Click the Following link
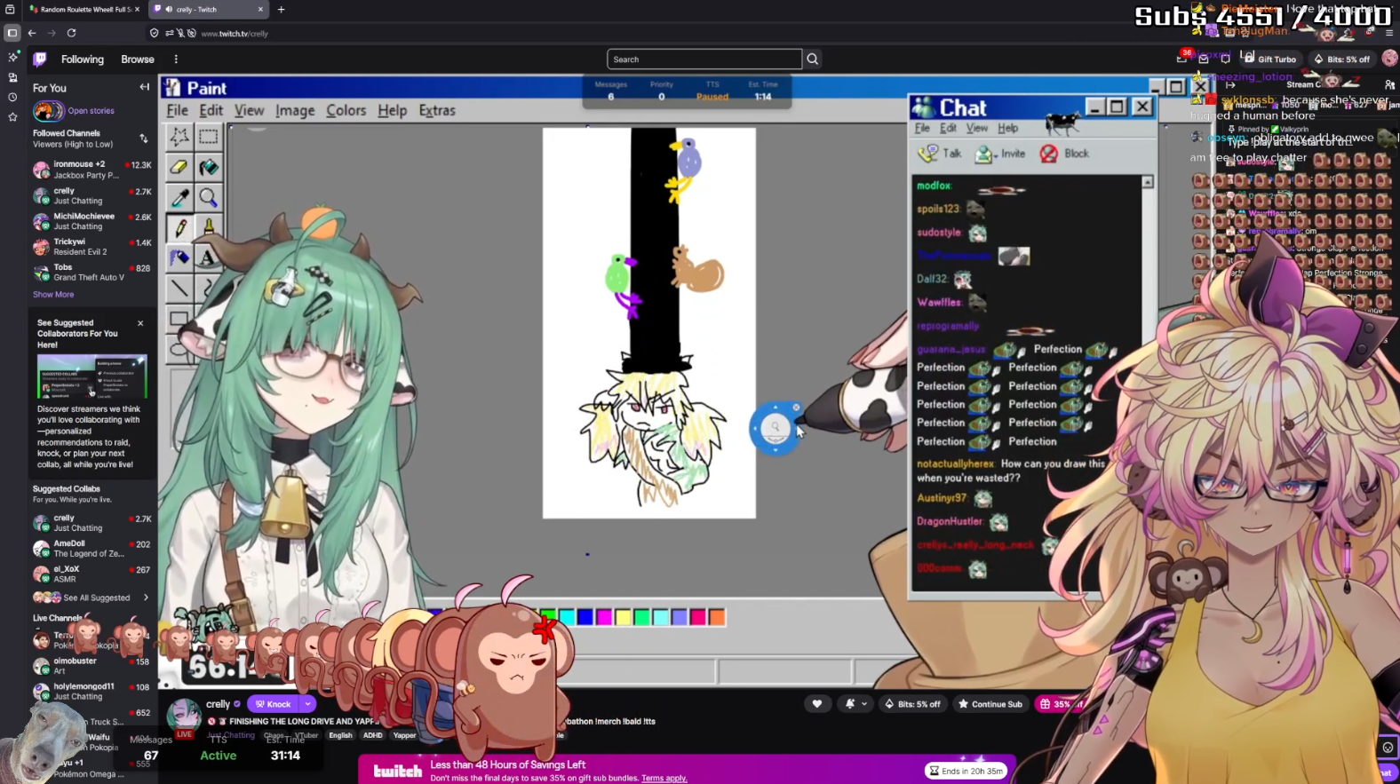1400x784 pixels. [83, 59]
